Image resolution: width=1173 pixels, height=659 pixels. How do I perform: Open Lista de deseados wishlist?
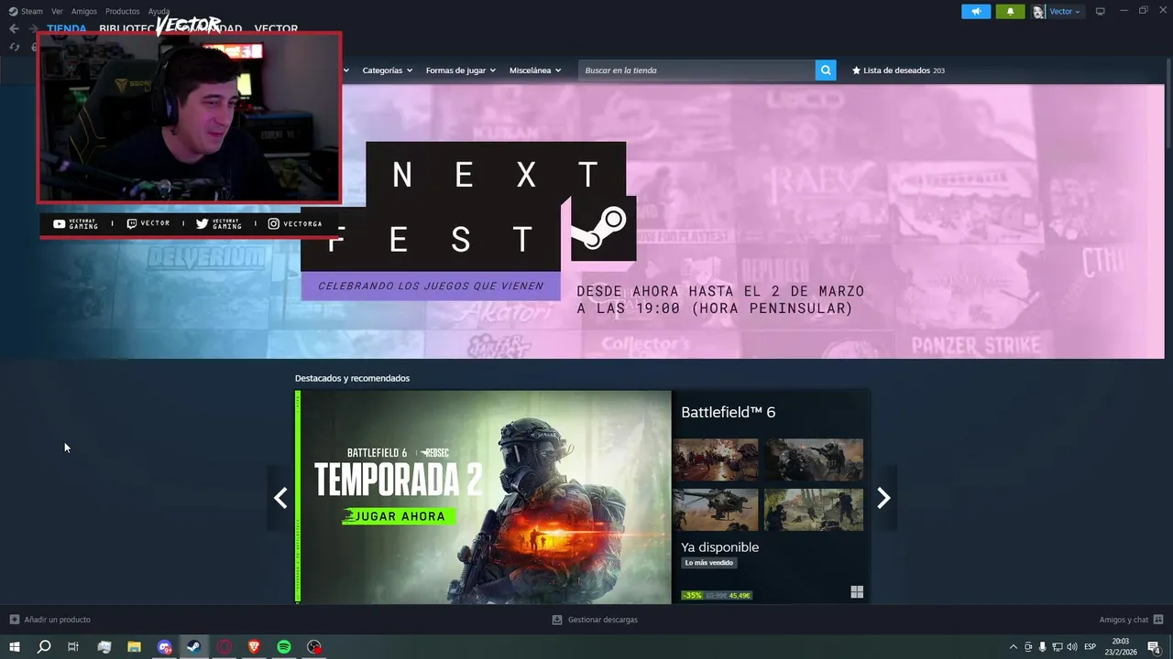(898, 70)
